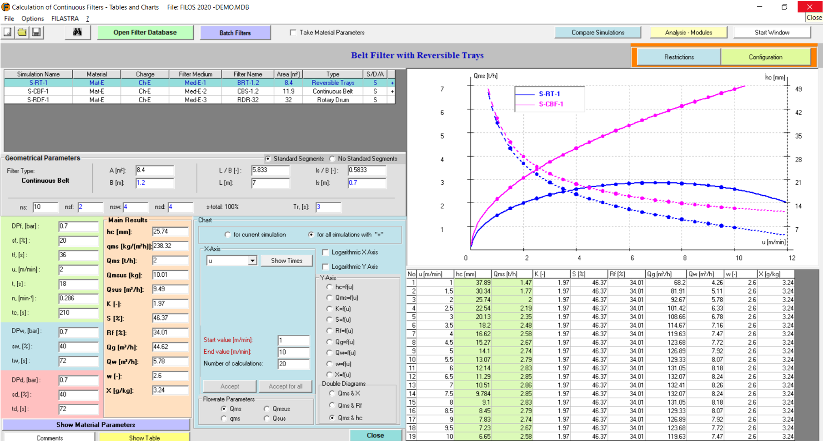Select Qms & hc double diagram
Image resolution: width=823 pixels, height=441 pixels.
332,417
